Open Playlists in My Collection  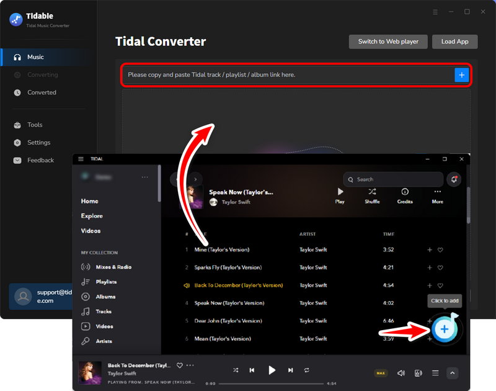pos(99,282)
